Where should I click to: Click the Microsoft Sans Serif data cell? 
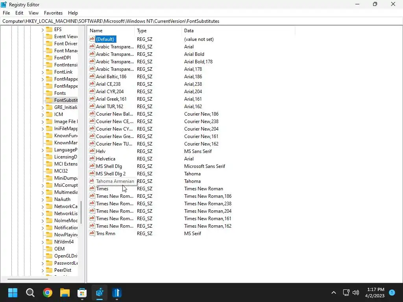coord(205,166)
